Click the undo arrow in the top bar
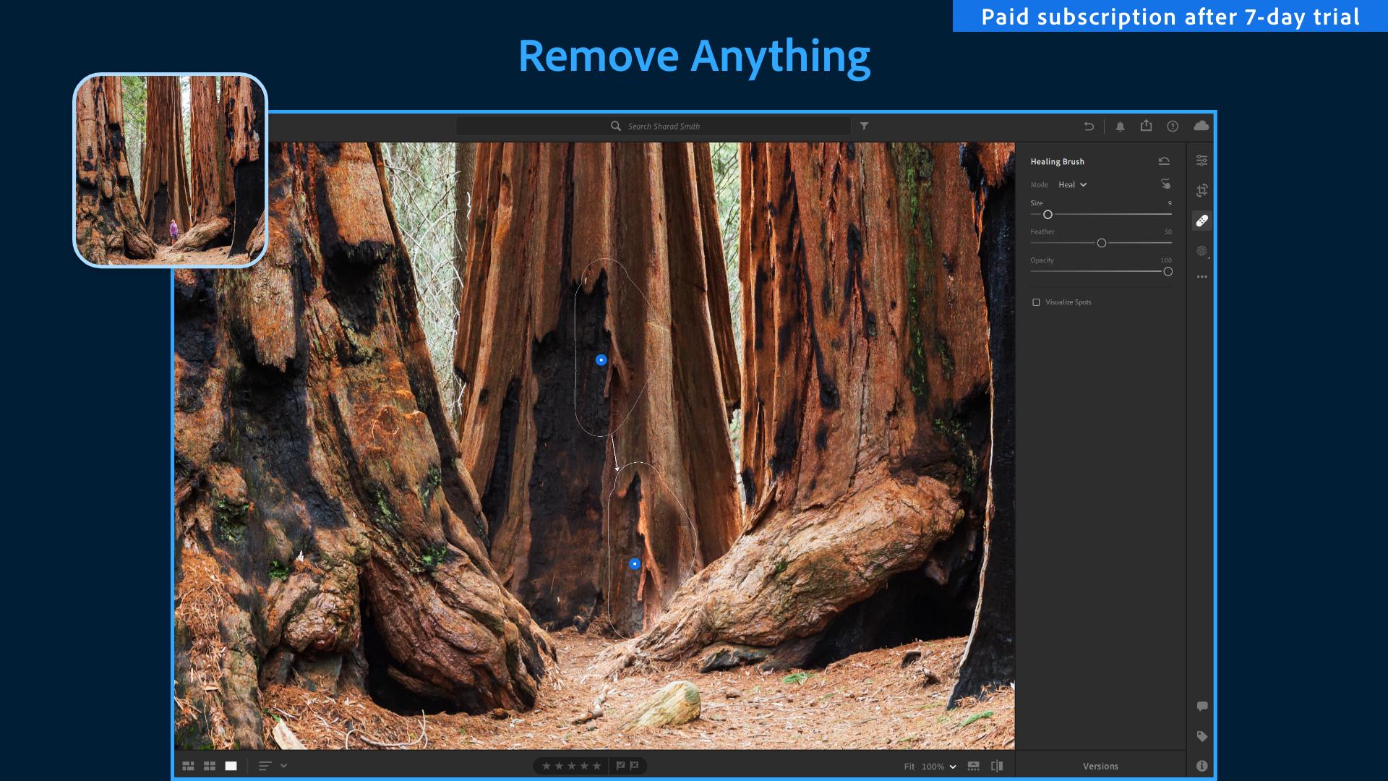The image size is (1388, 781). coord(1089,126)
